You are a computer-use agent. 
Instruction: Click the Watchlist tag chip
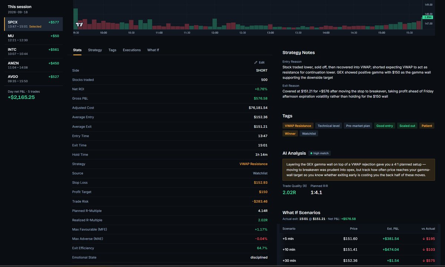point(309,134)
